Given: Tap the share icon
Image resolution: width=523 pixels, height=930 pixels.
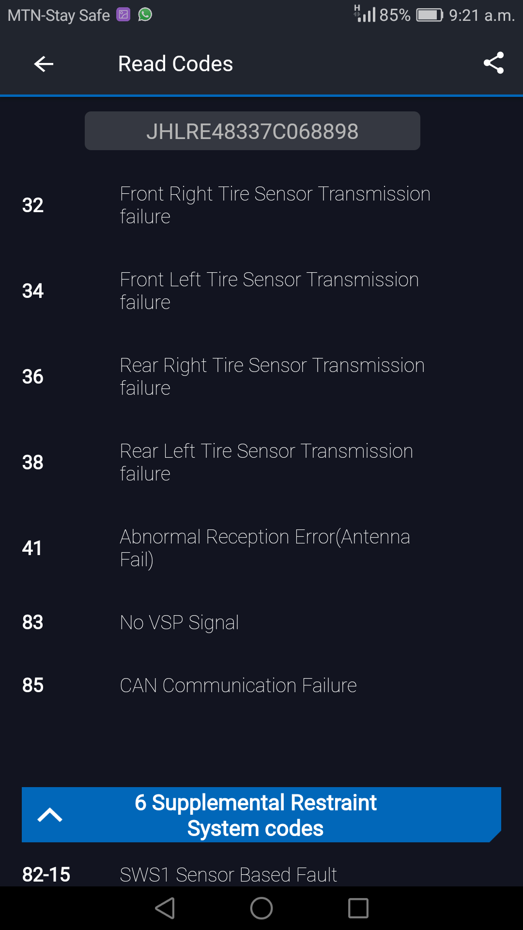Looking at the screenshot, I should click(493, 63).
